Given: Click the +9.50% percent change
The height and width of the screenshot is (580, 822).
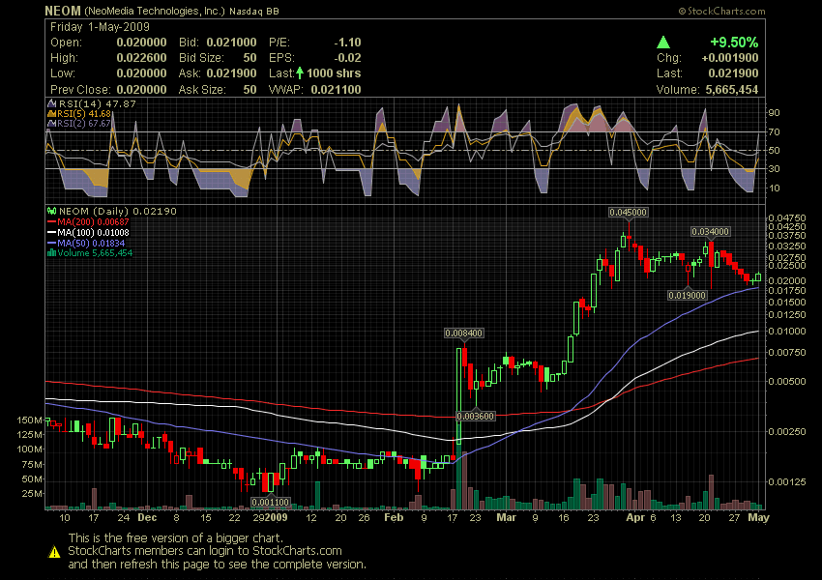Looking at the screenshot, I should (x=734, y=43).
